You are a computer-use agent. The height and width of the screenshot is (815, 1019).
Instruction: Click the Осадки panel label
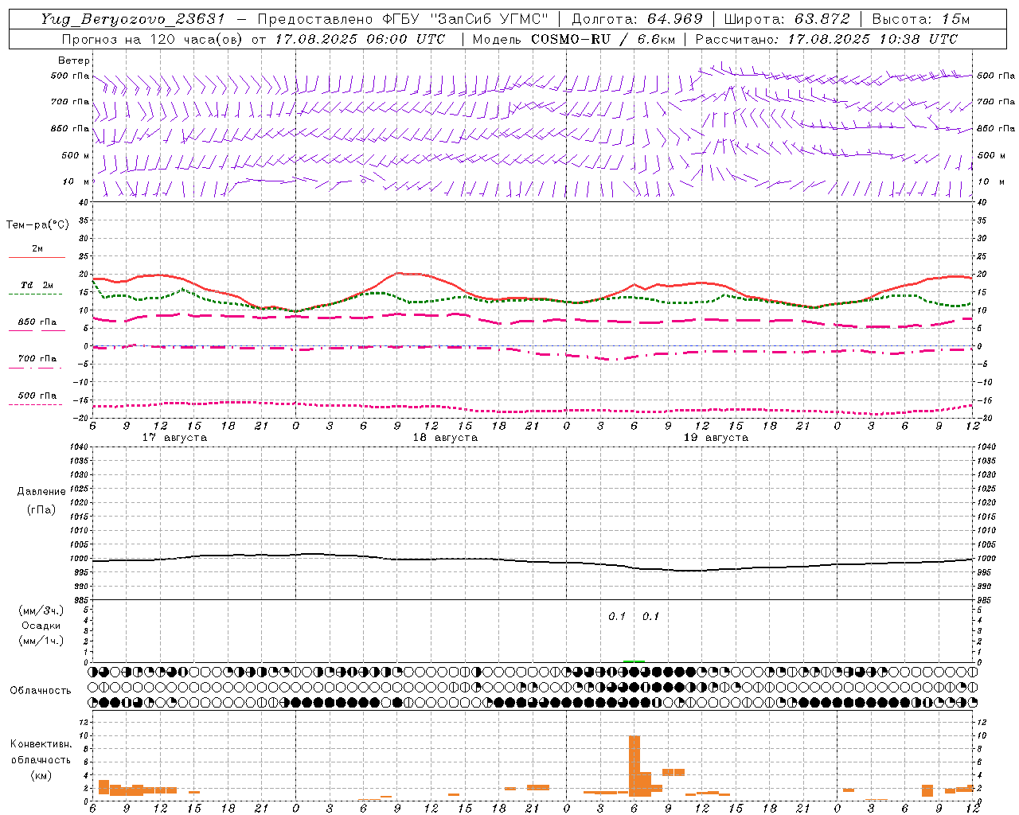click(41, 626)
